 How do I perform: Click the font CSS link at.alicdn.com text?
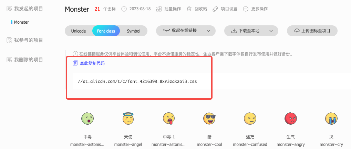click(x=137, y=81)
